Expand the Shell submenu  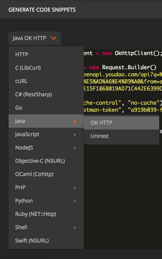[46, 228]
